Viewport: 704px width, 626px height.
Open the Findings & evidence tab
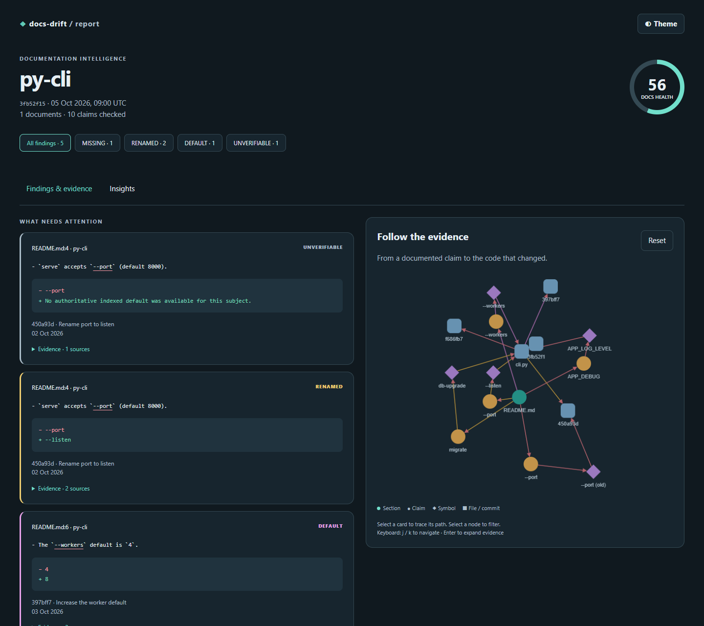click(59, 189)
